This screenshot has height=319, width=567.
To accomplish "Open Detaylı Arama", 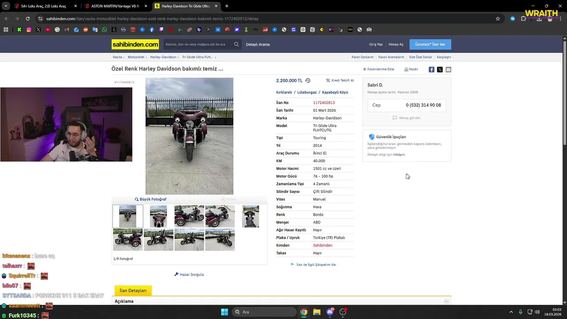I will tap(258, 44).
